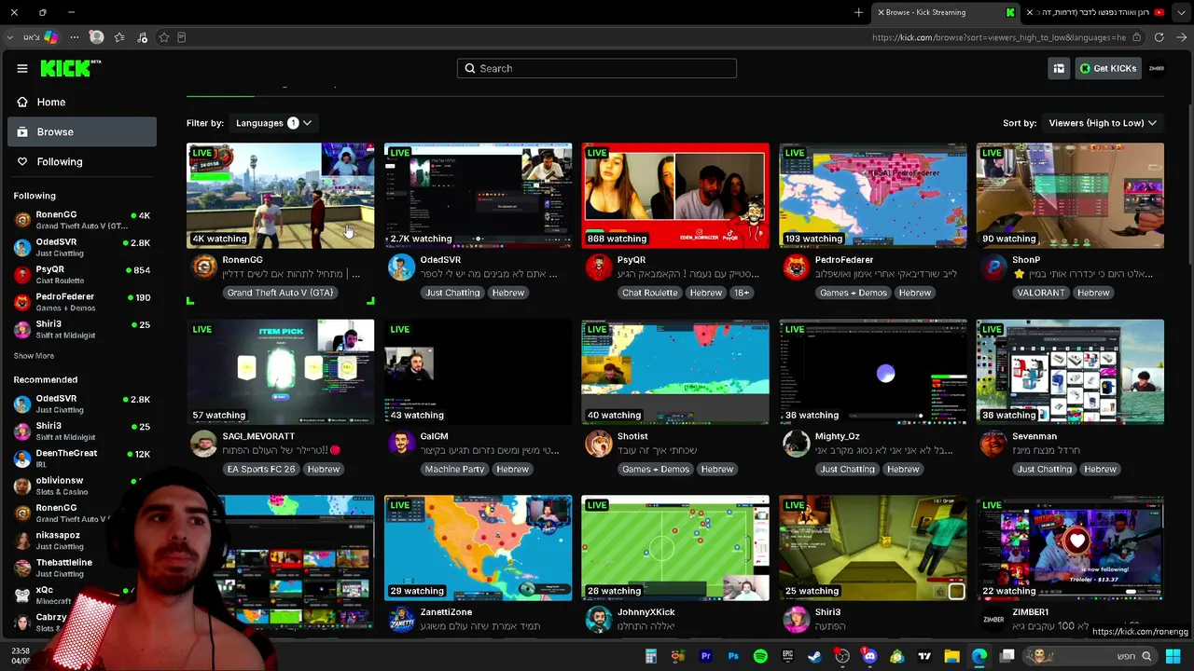Screen dimensions: 1194x671
Task: Click the EA Sports FC 26 tag
Action: pyautogui.click(x=260, y=469)
